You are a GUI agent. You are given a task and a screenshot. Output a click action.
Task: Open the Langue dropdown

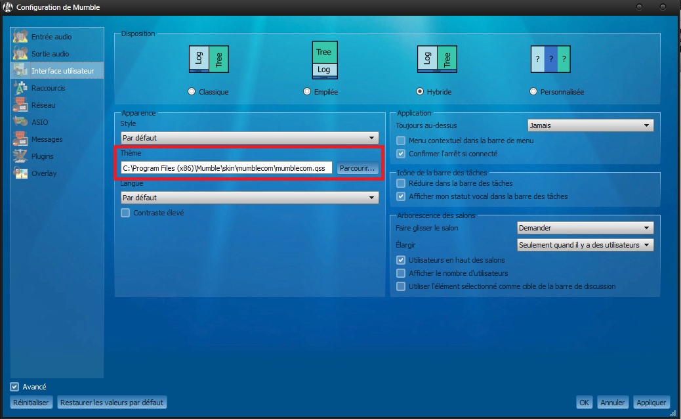(x=250, y=197)
